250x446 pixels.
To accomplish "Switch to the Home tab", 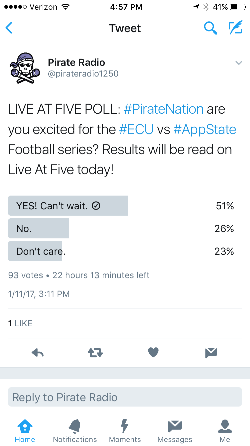I will (25, 431).
